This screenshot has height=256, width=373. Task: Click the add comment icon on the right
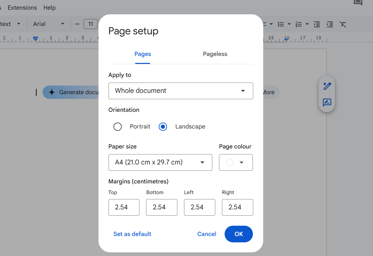pos(326,103)
